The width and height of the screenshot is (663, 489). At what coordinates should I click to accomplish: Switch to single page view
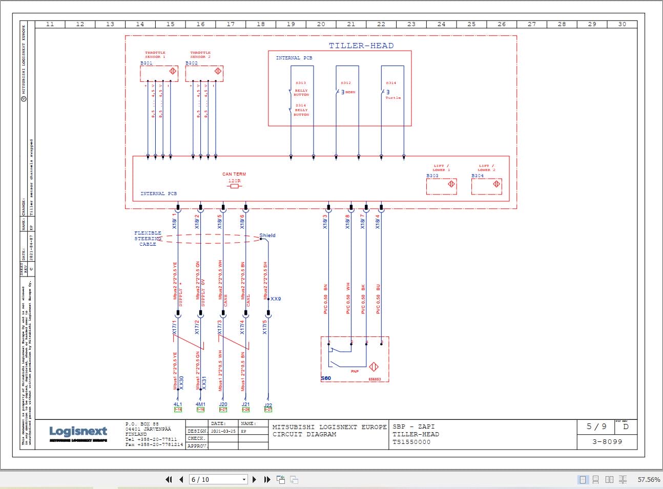click(x=583, y=479)
